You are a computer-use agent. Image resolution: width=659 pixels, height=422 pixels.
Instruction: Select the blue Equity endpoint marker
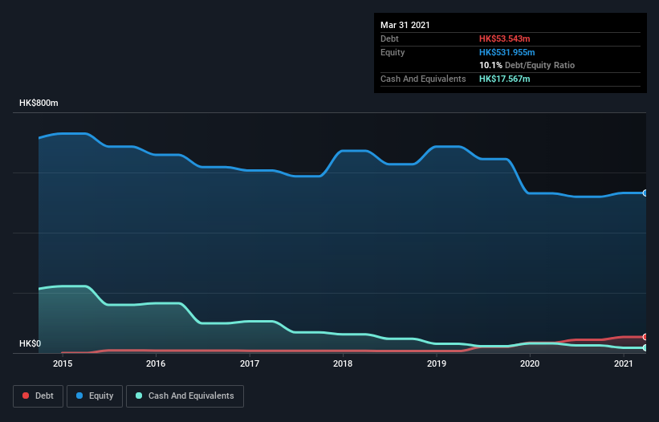645,193
